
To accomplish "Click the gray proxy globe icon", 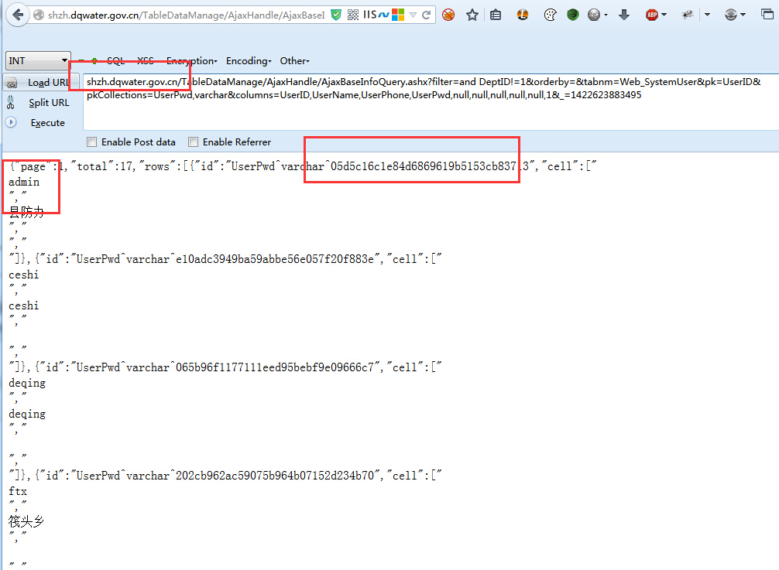I will point(730,15).
